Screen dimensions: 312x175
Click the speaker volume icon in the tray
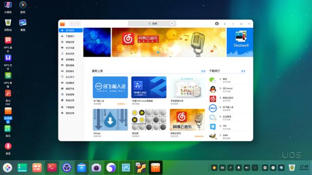pos(247,168)
